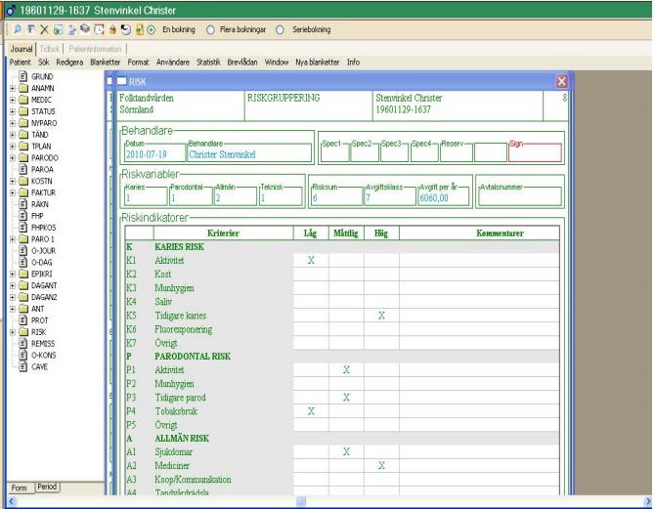Toggle the Måttlig X mark for P1 Aktivitet
This screenshot has width=655, height=509.
(x=346, y=369)
